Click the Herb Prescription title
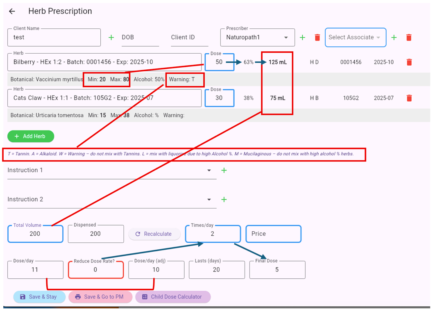Screen dimensions: 435x312 tap(60, 11)
